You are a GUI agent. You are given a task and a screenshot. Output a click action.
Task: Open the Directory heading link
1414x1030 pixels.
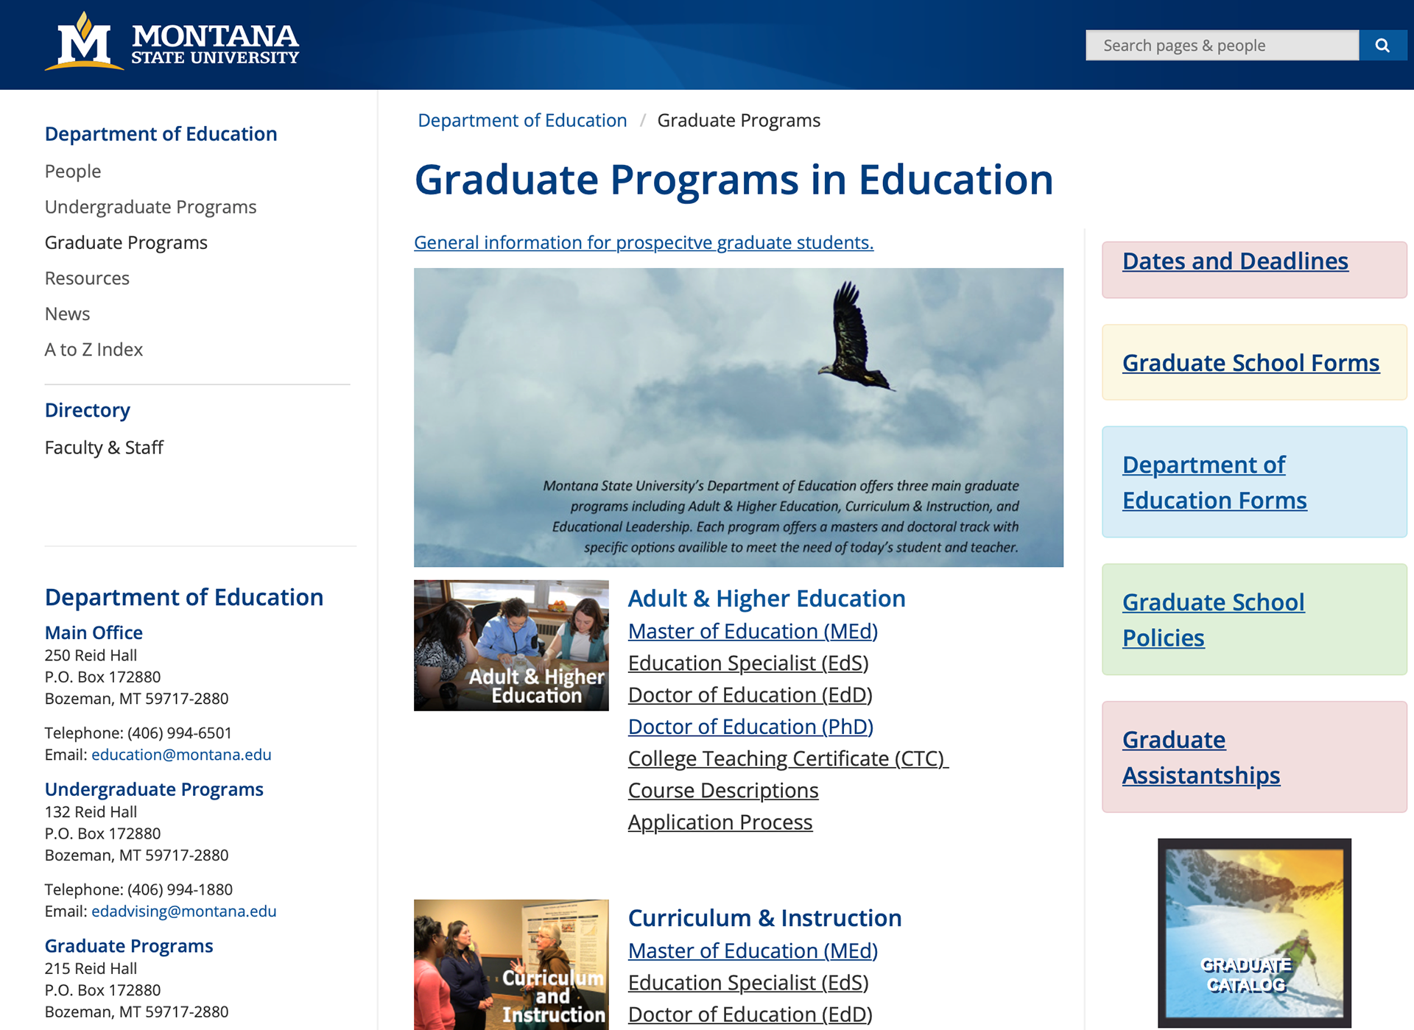(x=87, y=410)
